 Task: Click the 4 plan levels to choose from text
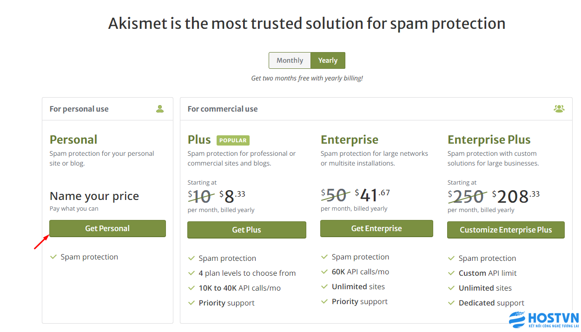click(x=247, y=273)
